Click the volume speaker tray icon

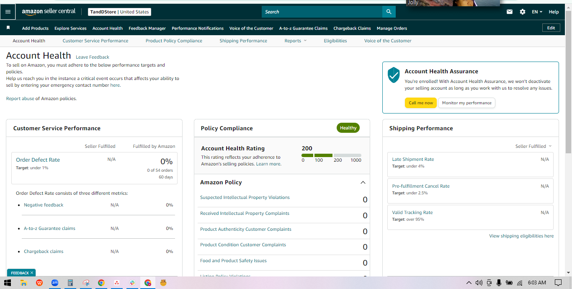(x=479, y=283)
